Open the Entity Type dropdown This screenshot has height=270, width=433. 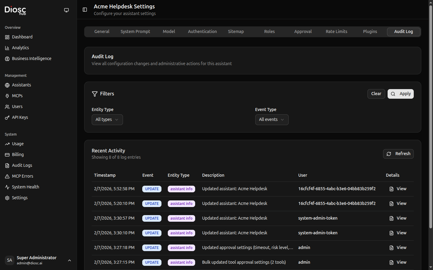click(107, 120)
